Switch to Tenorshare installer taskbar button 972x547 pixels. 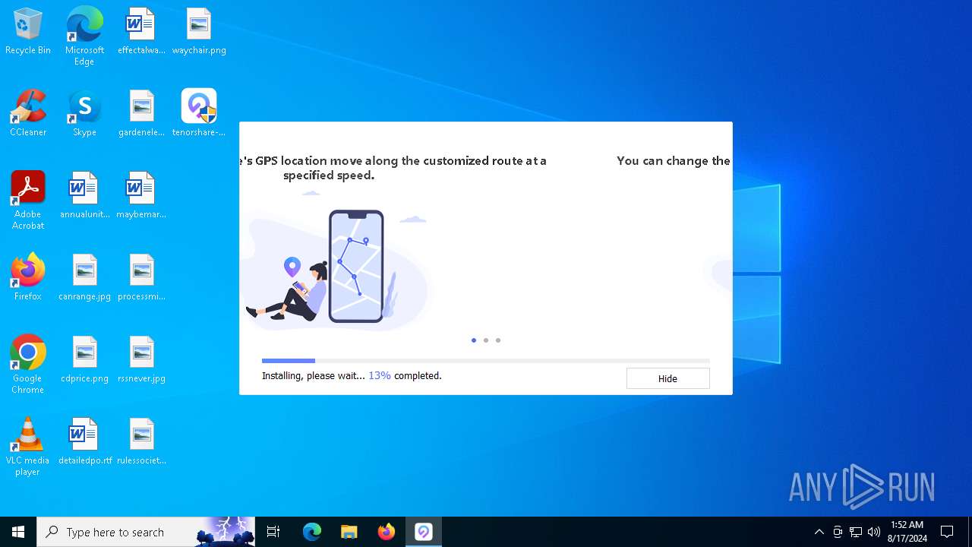[x=424, y=532]
